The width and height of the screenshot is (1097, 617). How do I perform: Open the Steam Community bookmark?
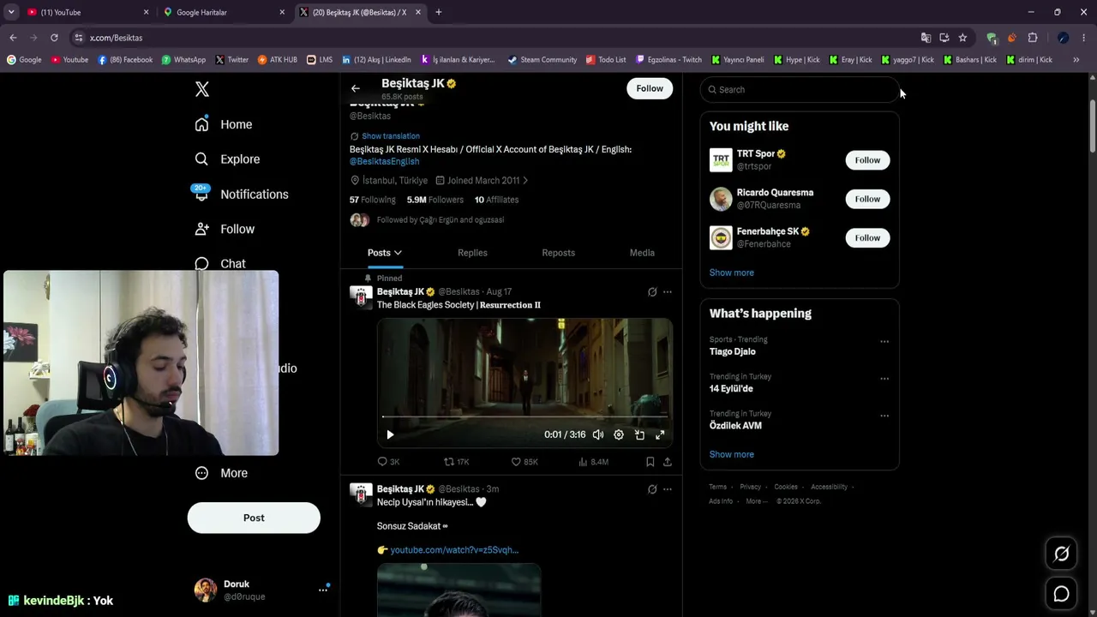pyautogui.click(x=542, y=60)
